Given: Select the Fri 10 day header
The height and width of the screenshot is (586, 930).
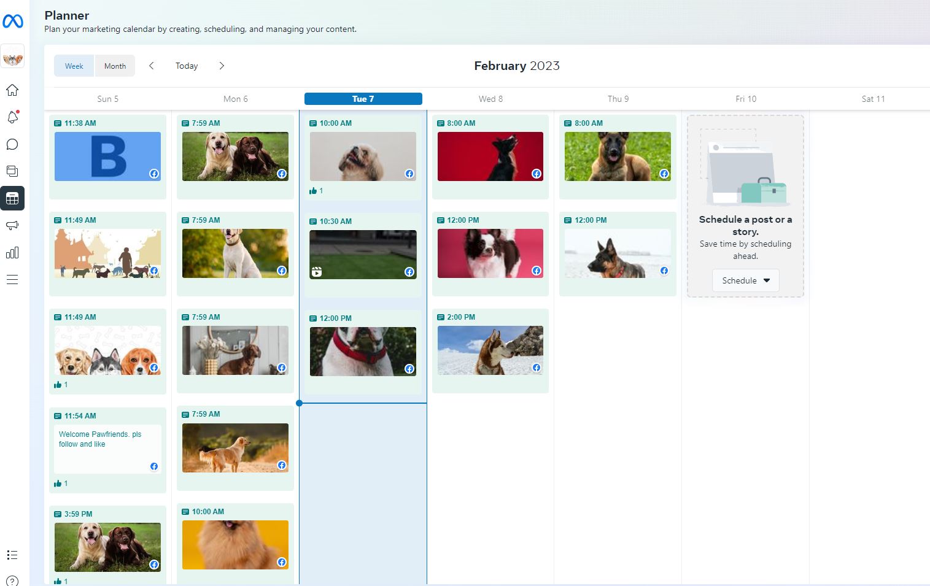Looking at the screenshot, I should 746,99.
